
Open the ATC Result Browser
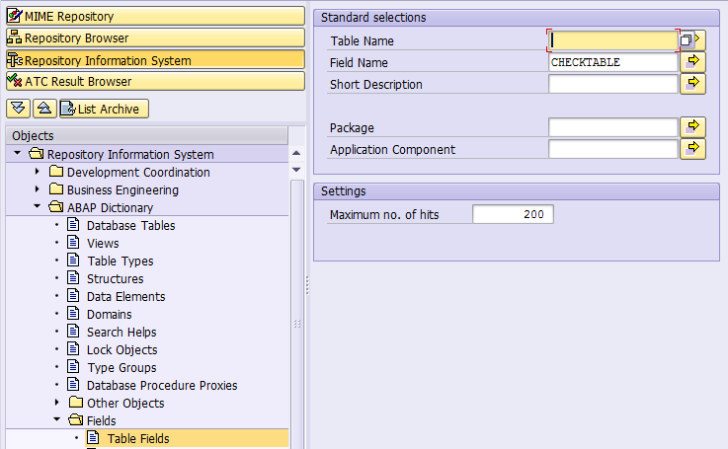tap(155, 81)
